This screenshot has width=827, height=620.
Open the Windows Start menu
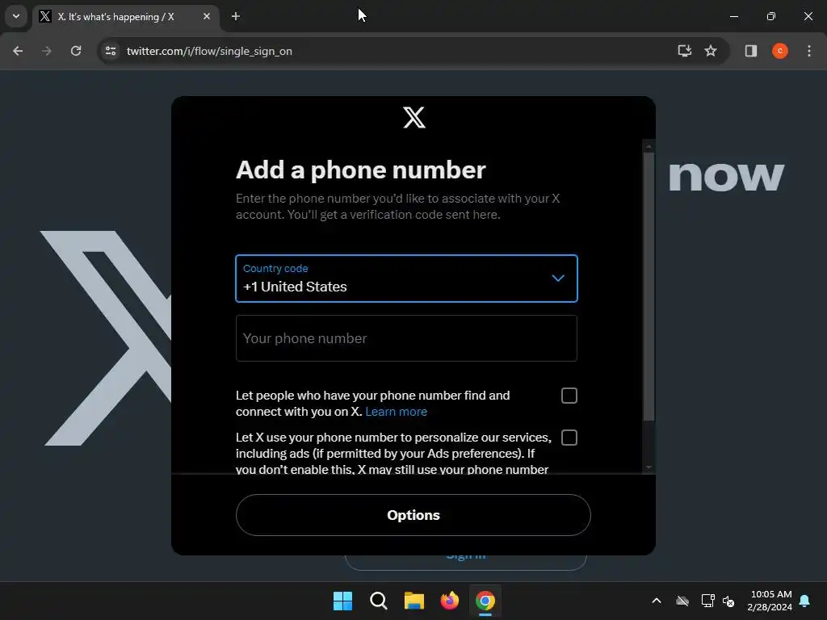click(x=342, y=601)
